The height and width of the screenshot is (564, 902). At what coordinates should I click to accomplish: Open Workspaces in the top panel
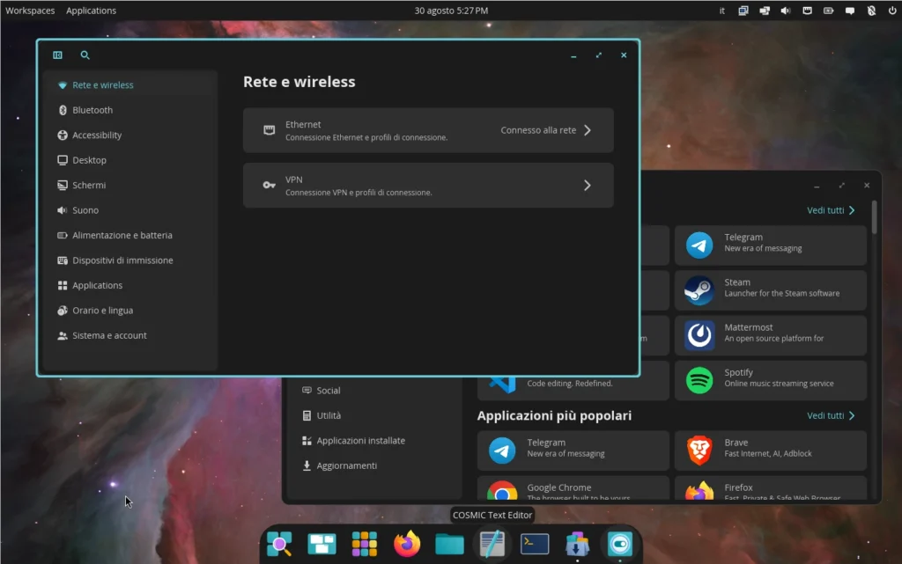30,11
